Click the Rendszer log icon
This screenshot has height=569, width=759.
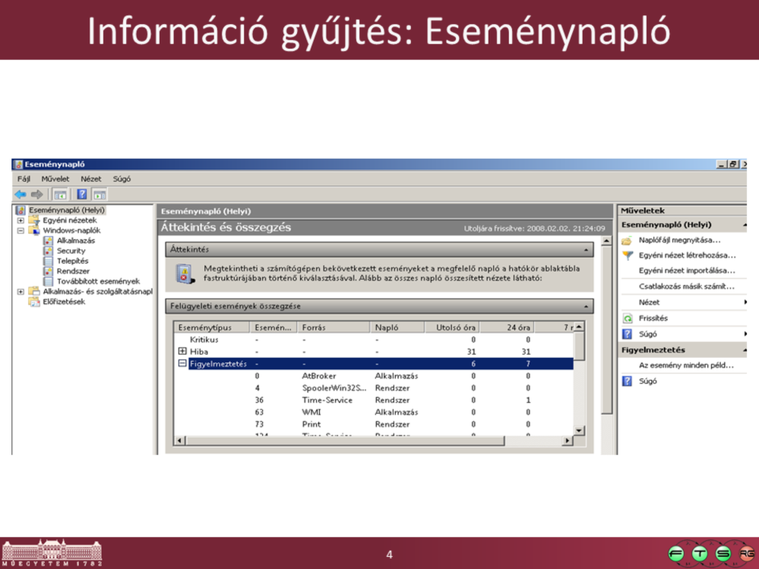point(48,271)
